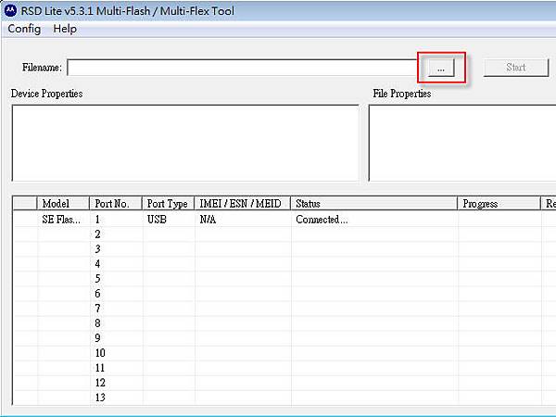Click the RSD Lite title bar text
The image size is (556, 417).
128,11
